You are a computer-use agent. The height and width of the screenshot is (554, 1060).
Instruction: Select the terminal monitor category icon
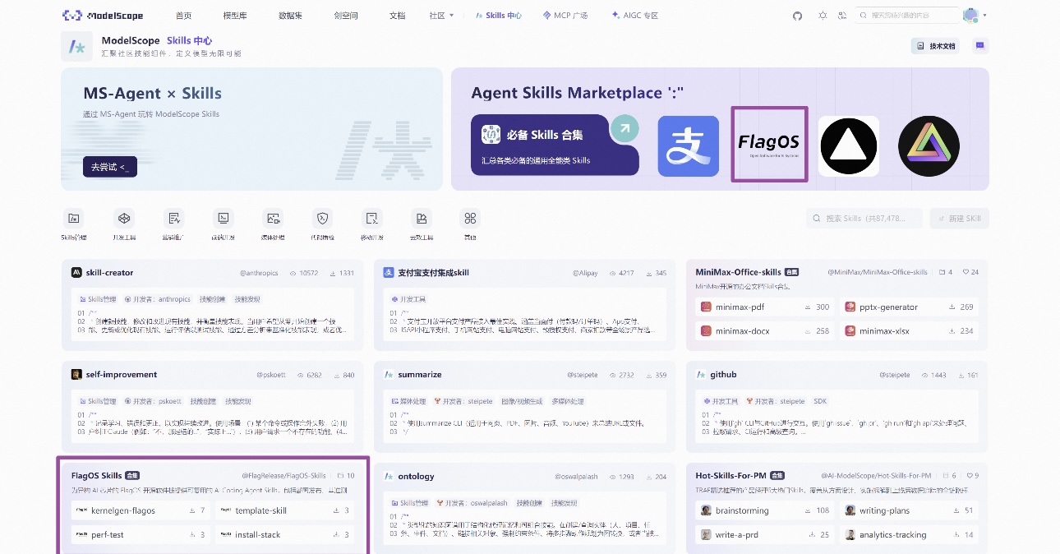pos(223,218)
